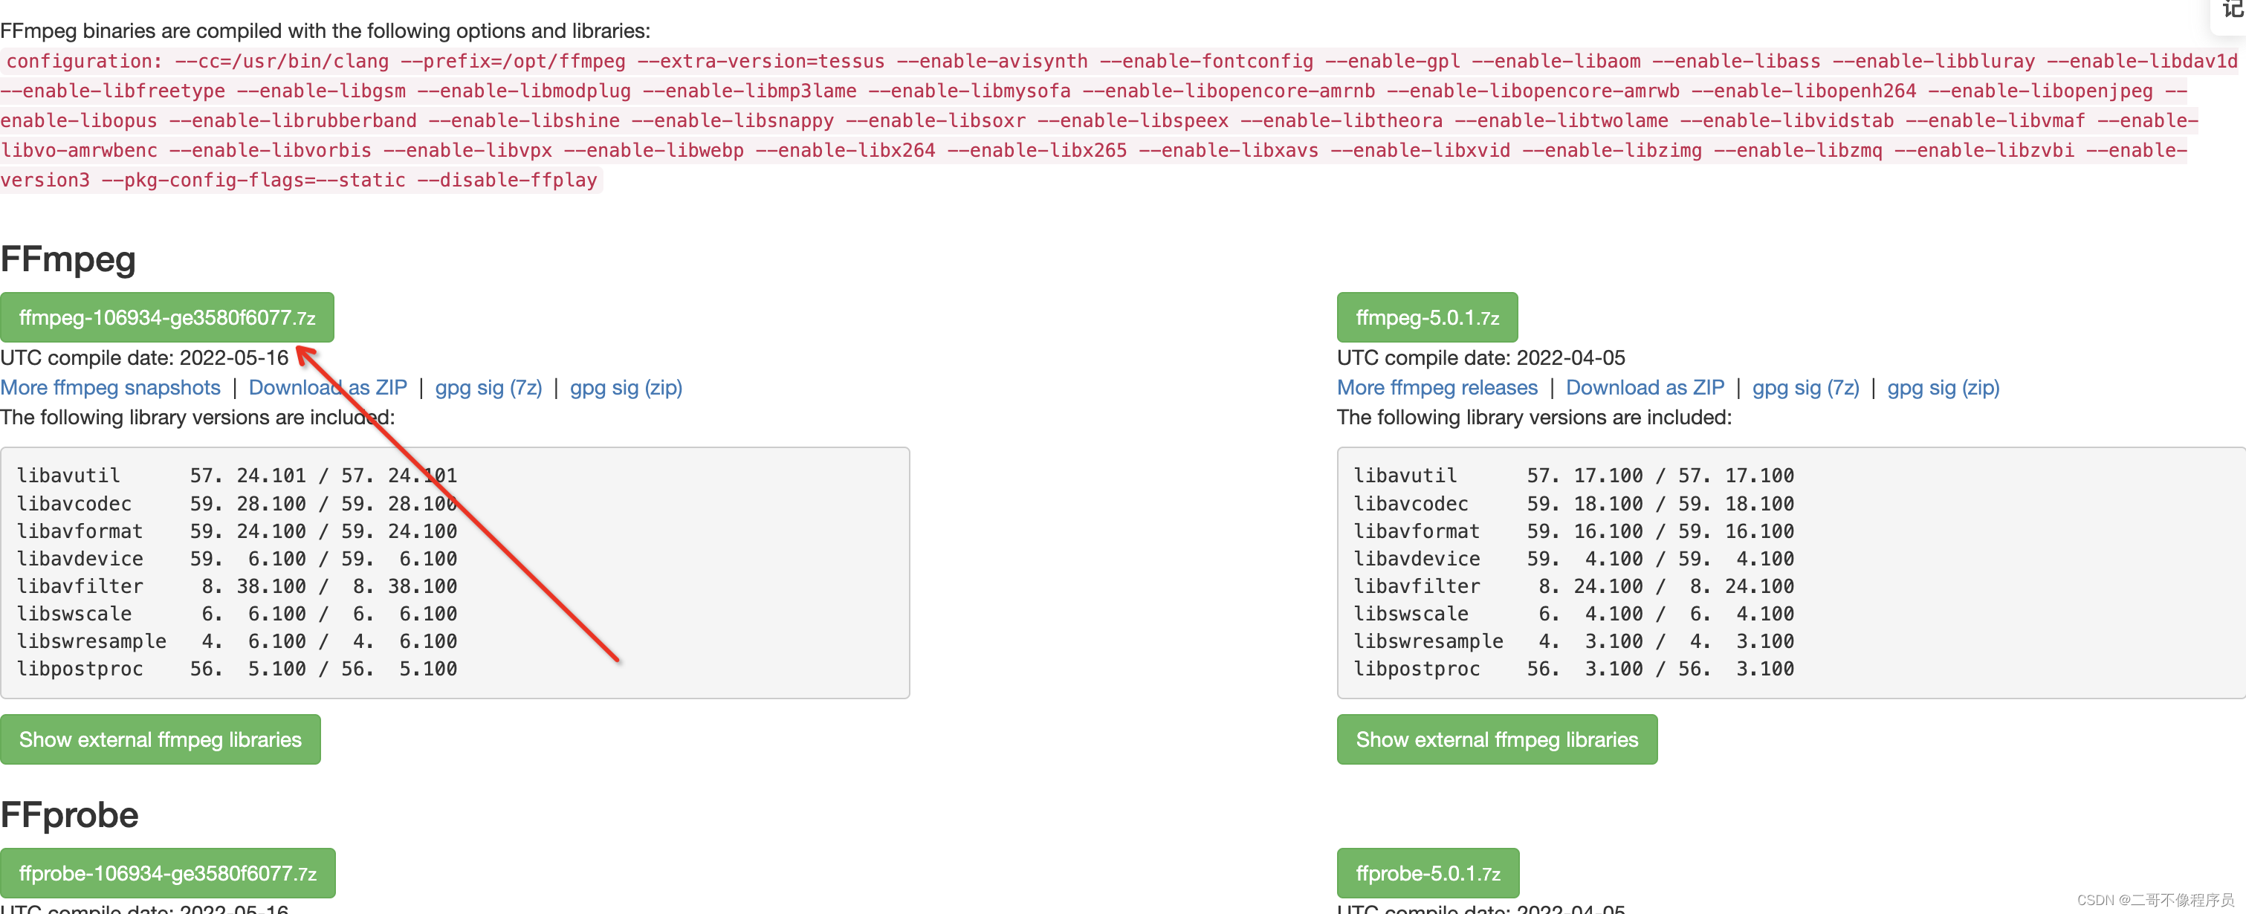Click left panel Show external ffmpeg libraries
This screenshot has width=2246, height=914.
[x=162, y=739]
